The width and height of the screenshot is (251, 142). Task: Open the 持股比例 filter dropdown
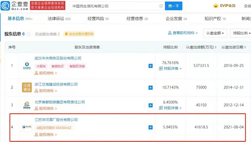[x=240, y=33]
